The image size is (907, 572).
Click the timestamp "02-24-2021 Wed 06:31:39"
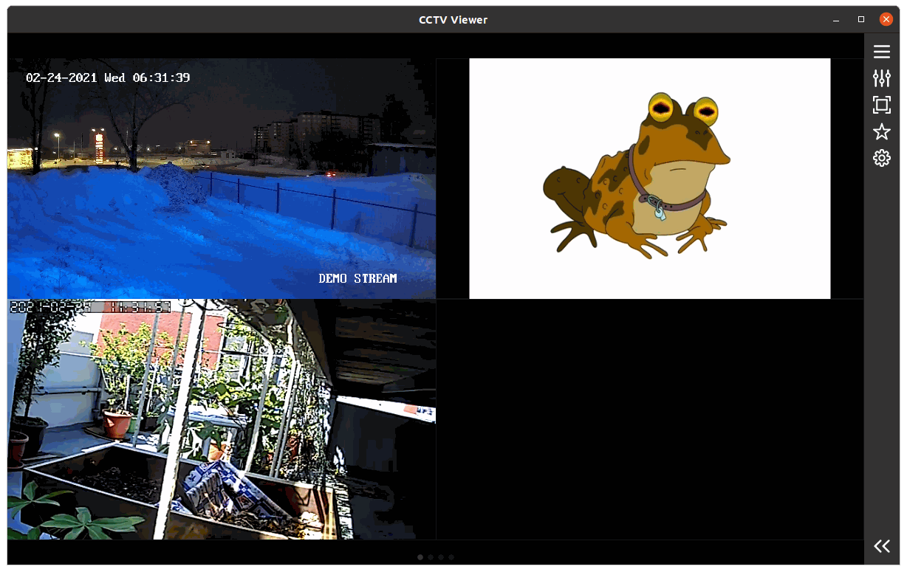pos(108,77)
